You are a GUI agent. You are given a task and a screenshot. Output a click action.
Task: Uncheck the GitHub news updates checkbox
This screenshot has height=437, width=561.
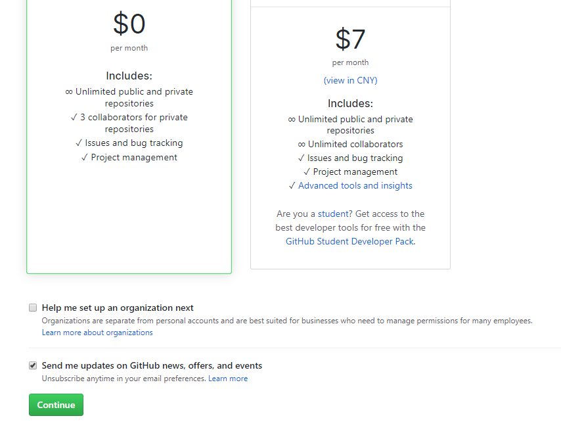(x=33, y=365)
